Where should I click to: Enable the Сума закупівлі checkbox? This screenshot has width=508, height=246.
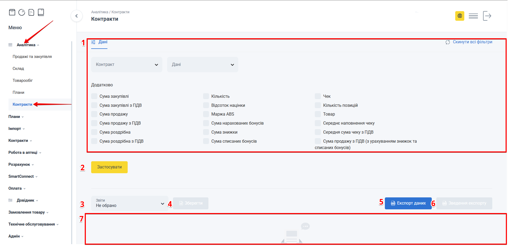[94, 96]
